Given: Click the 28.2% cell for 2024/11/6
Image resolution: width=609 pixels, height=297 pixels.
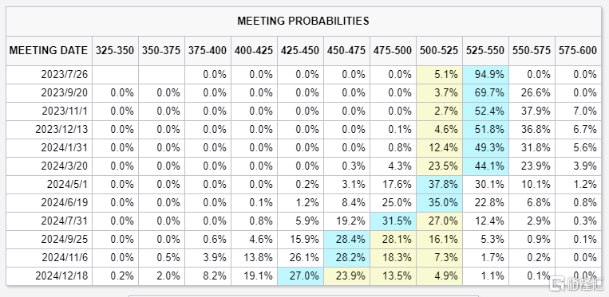Looking at the screenshot, I should (347, 258).
